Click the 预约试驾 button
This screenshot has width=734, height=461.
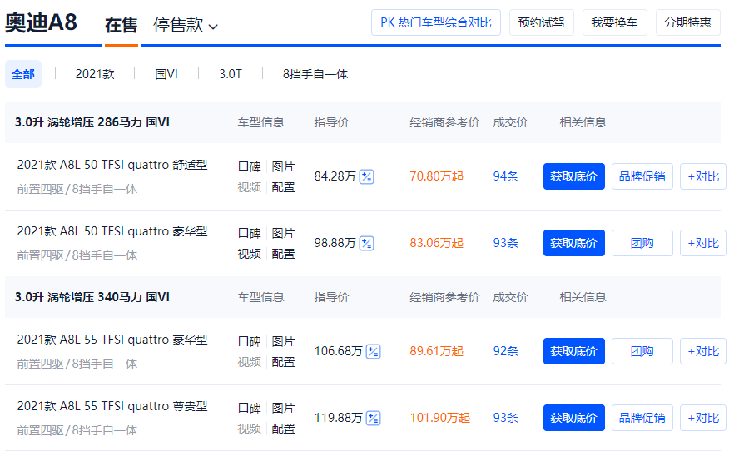pos(541,22)
